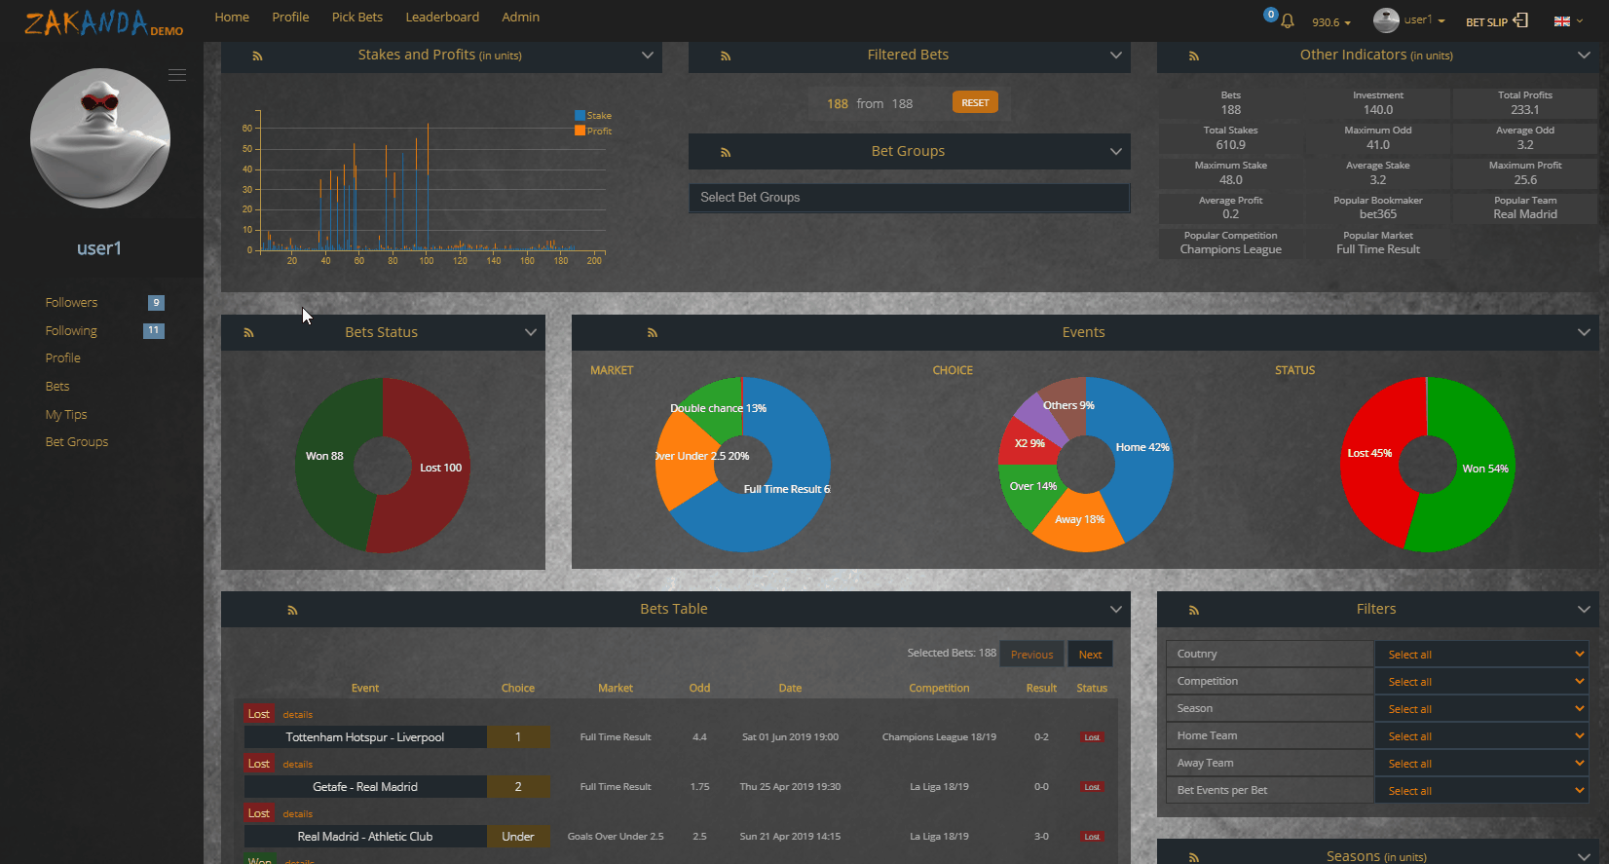
Task: Collapse the Filtered Bets panel
Action: 1116,56
